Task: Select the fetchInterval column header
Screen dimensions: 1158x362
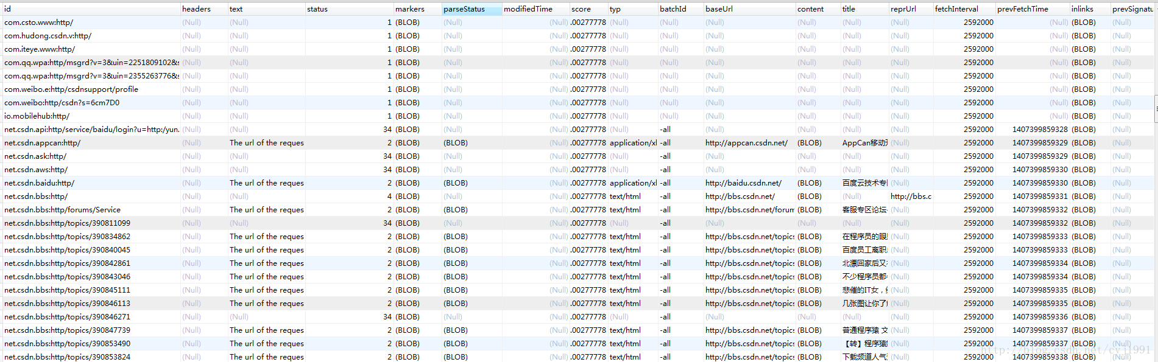Action: (964, 9)
